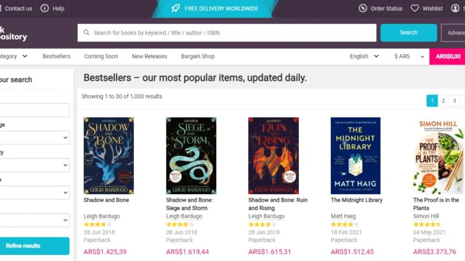Click the Help info icon

(x=45, y=8)
